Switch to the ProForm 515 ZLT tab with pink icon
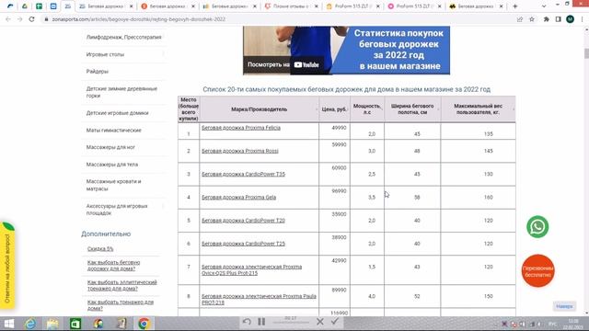 click(414, 6)
